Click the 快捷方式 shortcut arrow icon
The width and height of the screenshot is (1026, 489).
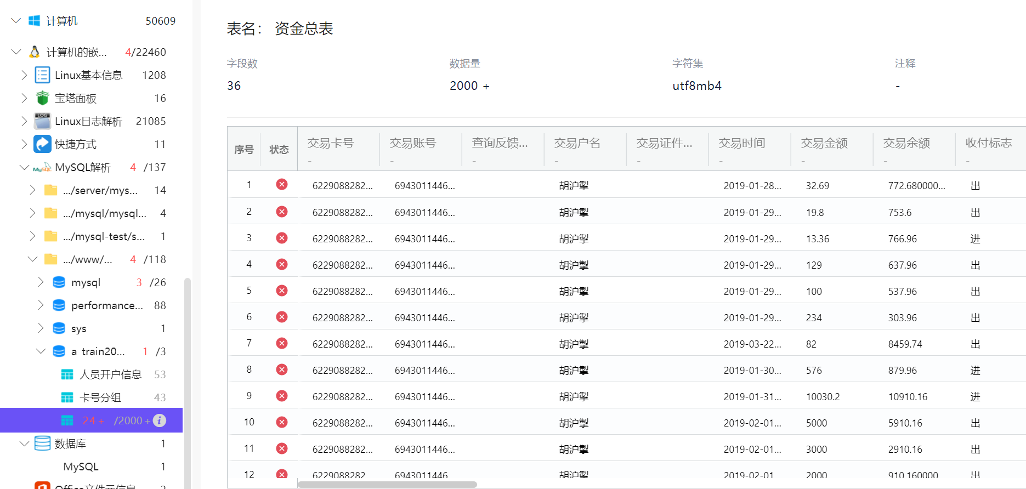(42, 144)
